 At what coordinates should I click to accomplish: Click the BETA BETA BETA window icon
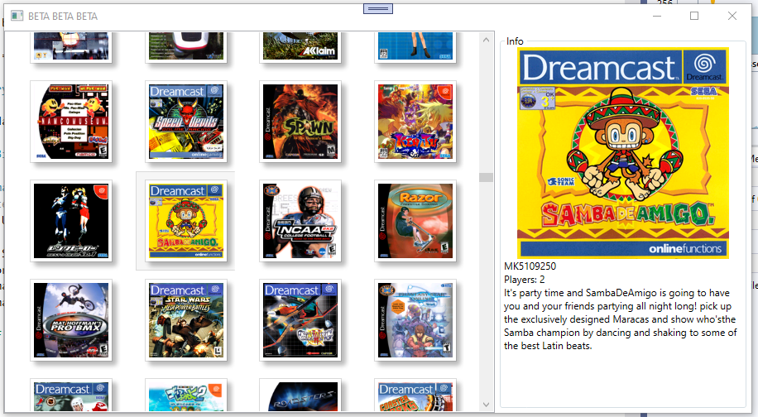click(17, 16)
